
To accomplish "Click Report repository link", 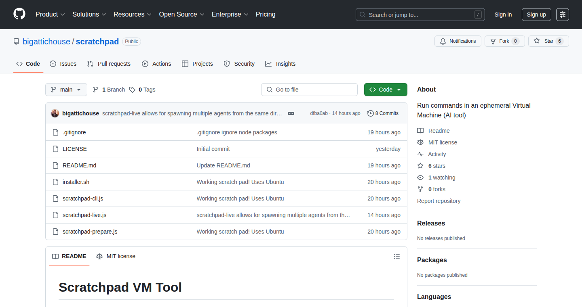I will point(439,201).
